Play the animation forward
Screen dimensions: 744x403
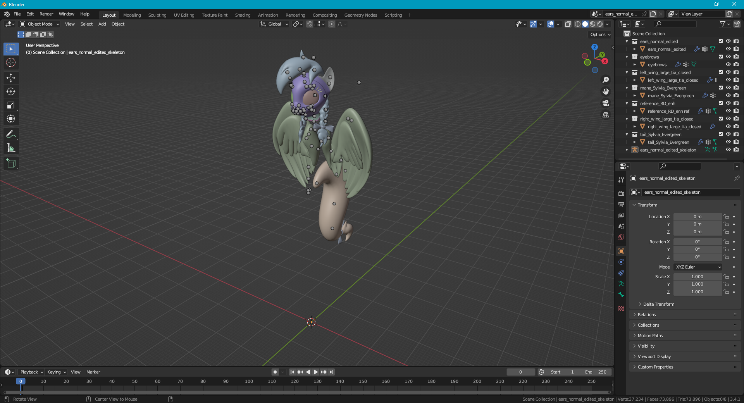pos(316,372)
